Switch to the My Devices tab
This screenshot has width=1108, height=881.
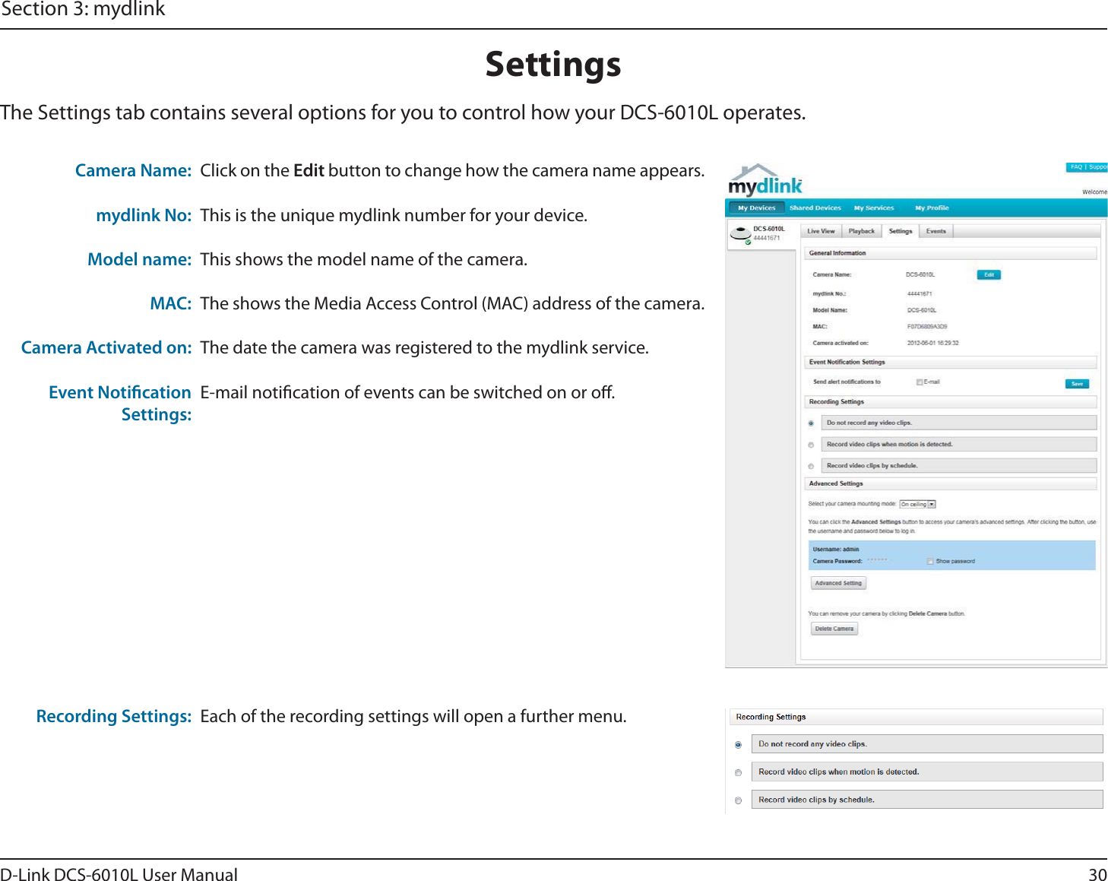point(757,208)
